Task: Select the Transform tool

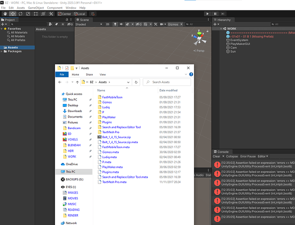Action: click(43, 13)
